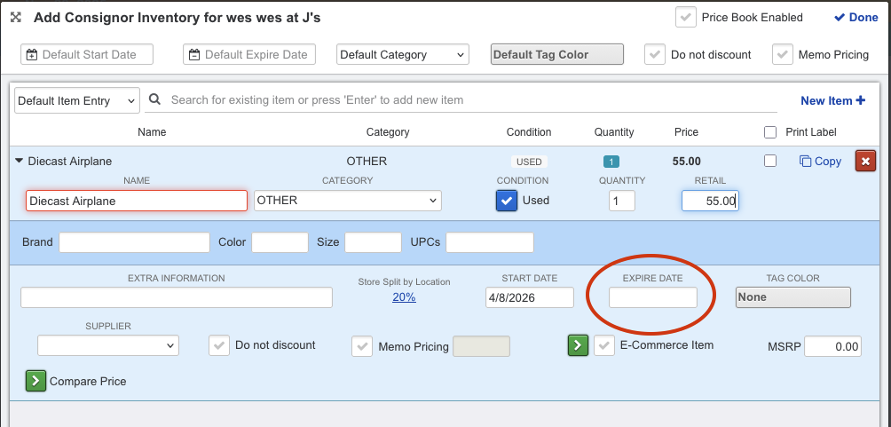The height and width of the screenshot is (427, 891).
Task: Open the 20% store split link
Action: [x=404, y=297]
